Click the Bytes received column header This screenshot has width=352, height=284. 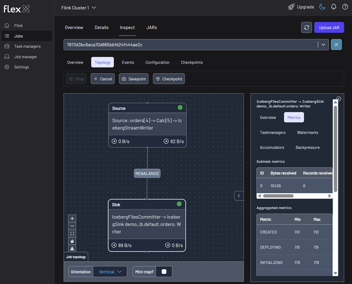tap(283, 173)
